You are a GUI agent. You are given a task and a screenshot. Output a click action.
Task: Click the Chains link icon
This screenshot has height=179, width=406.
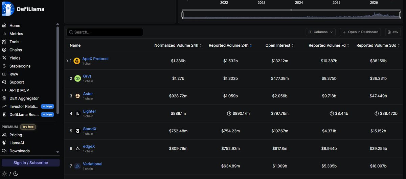pos(4,50)
